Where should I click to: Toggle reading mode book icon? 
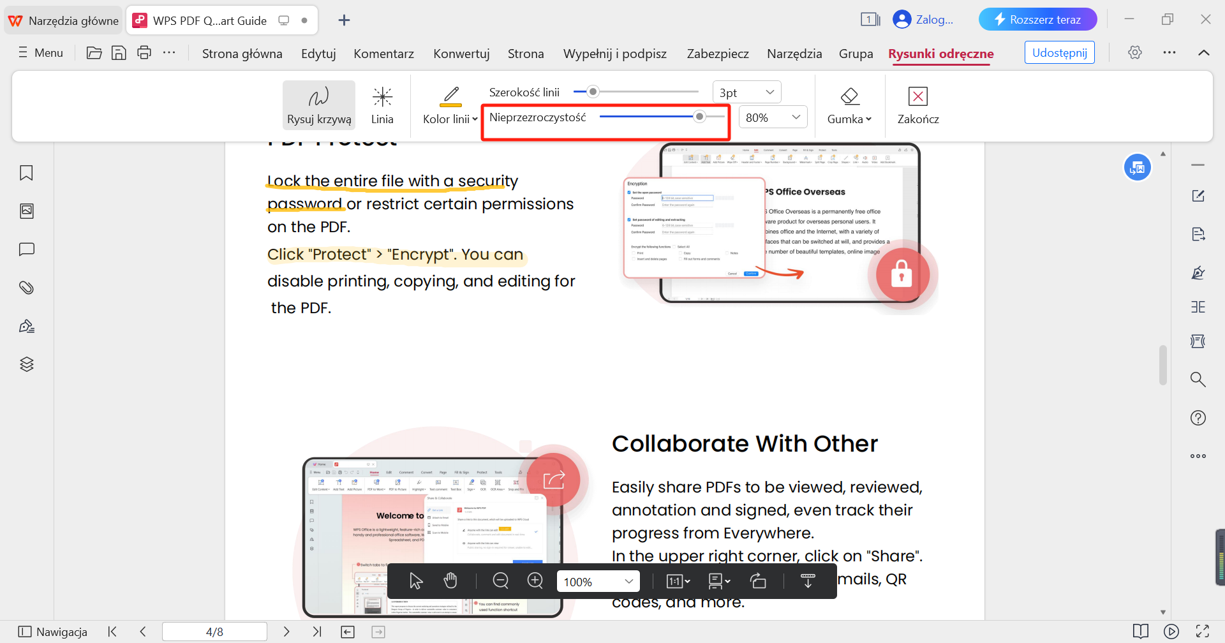click(1141, 632)
